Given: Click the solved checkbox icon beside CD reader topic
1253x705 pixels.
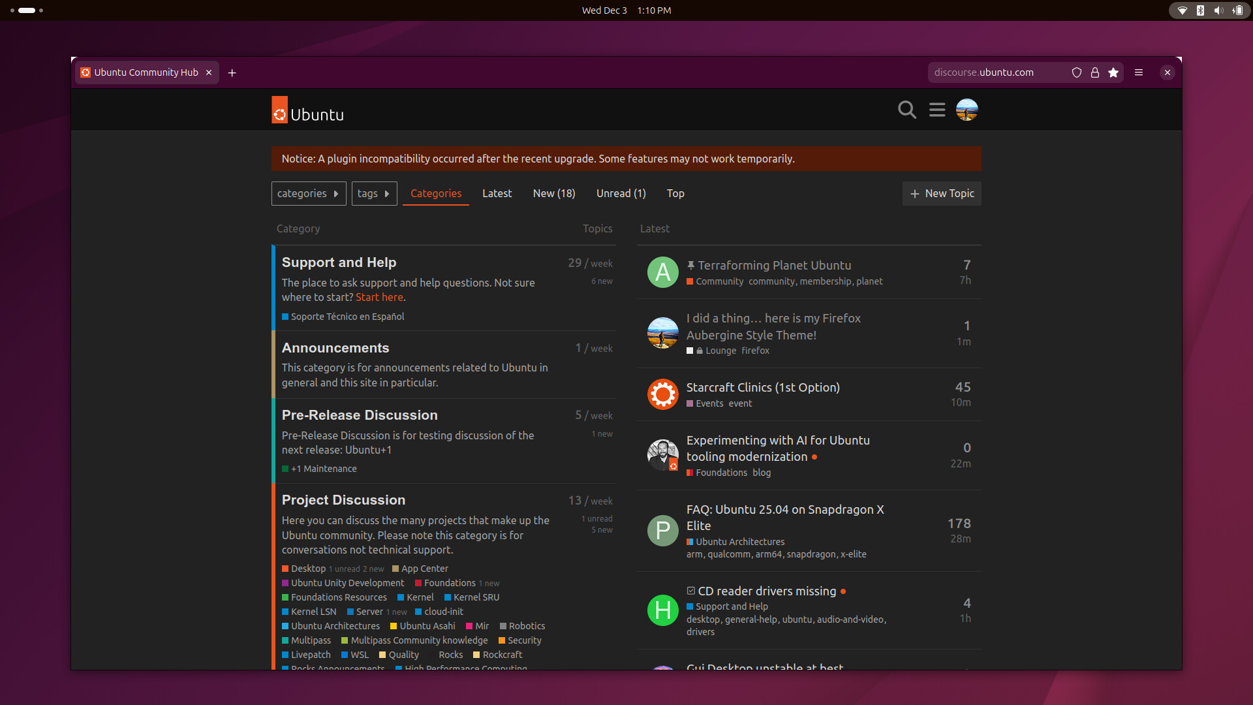Looking at the screenshot, I should click(690, 591).
